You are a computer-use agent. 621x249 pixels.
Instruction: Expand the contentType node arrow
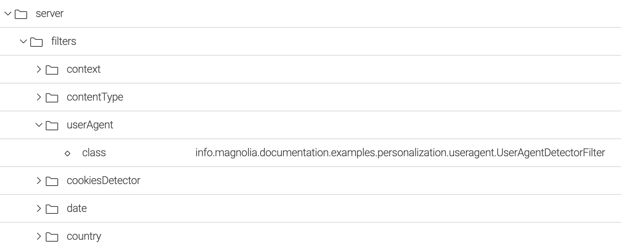pos(39,97)
